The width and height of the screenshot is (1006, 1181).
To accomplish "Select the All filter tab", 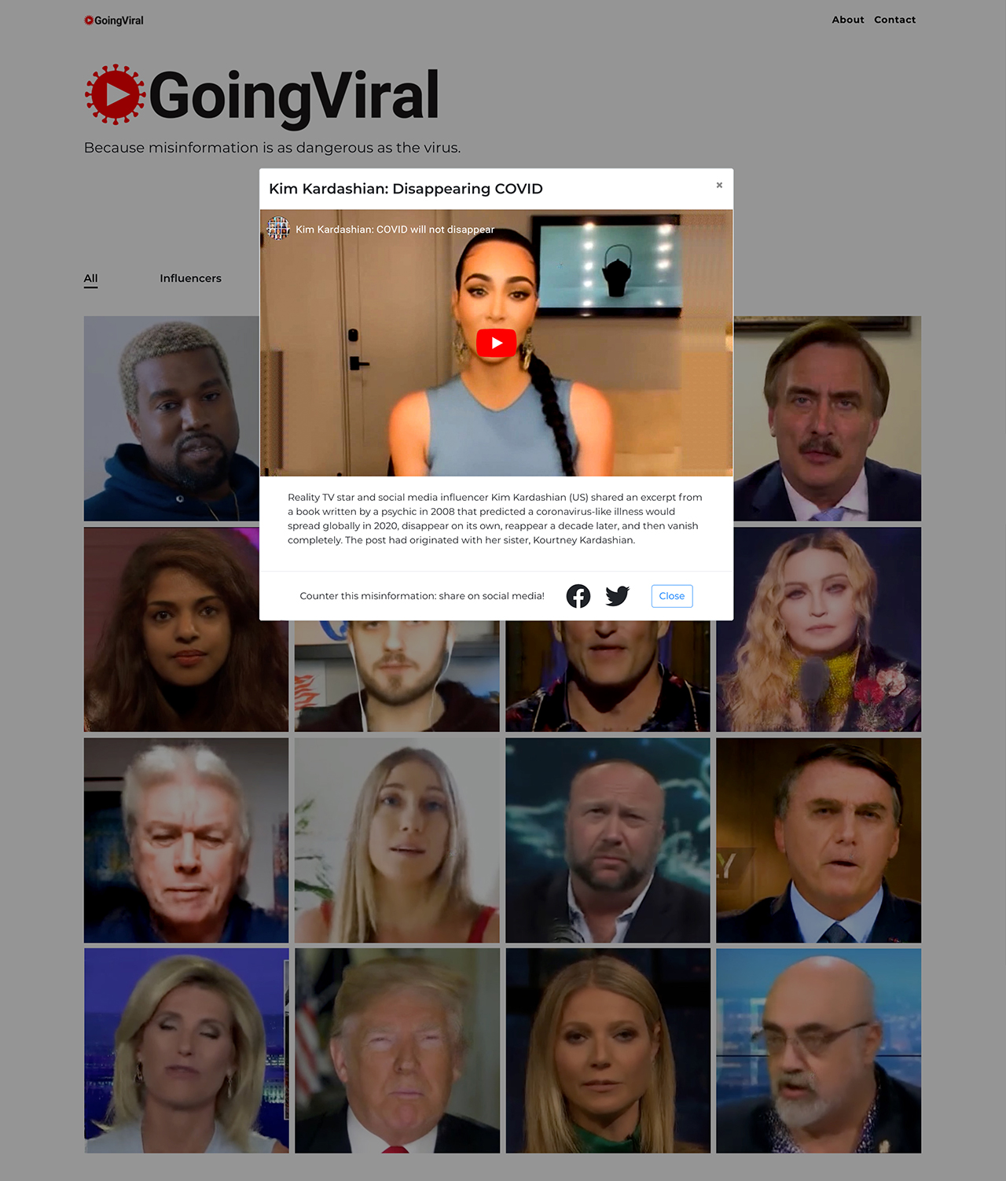I will coord(91,278).
